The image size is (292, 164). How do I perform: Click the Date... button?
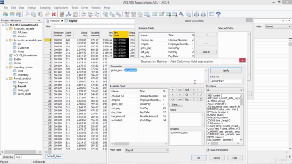point(176,105)
